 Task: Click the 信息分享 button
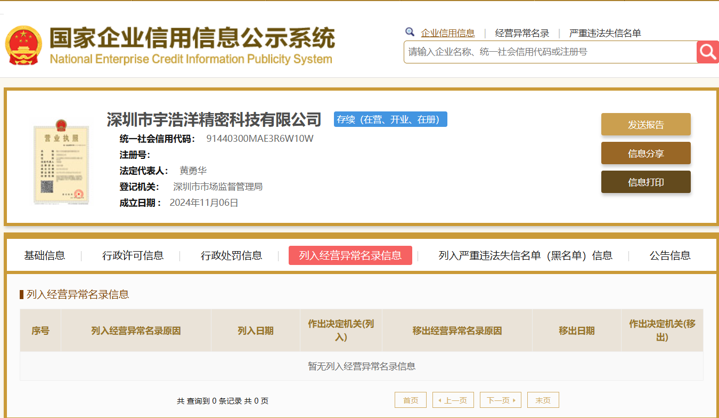(x=646, y=154)
